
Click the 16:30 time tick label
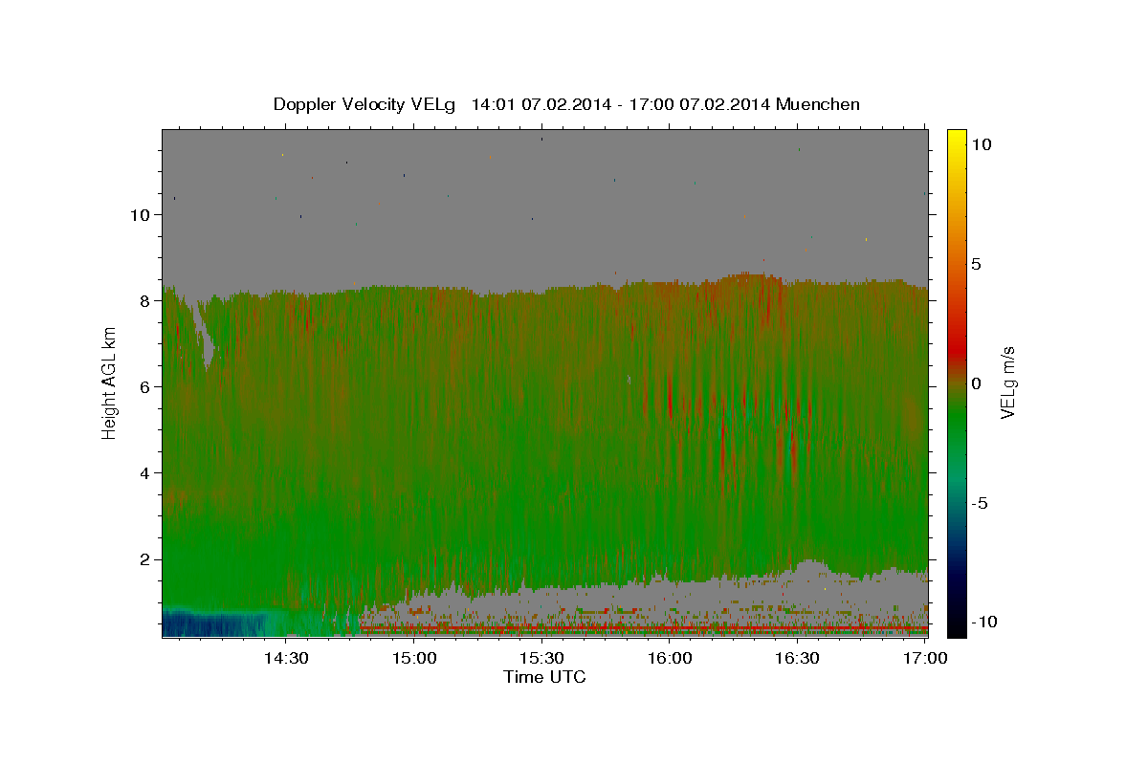[798, 658]
